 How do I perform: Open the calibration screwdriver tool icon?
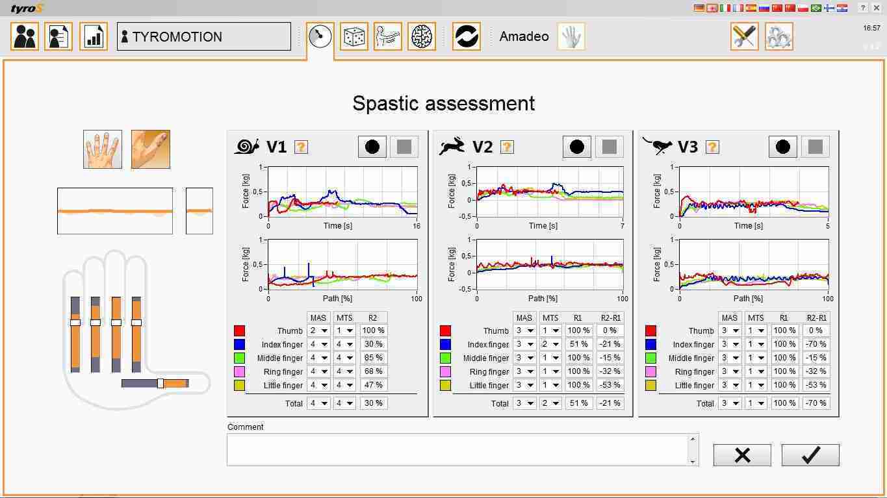[x=743, y=36]
